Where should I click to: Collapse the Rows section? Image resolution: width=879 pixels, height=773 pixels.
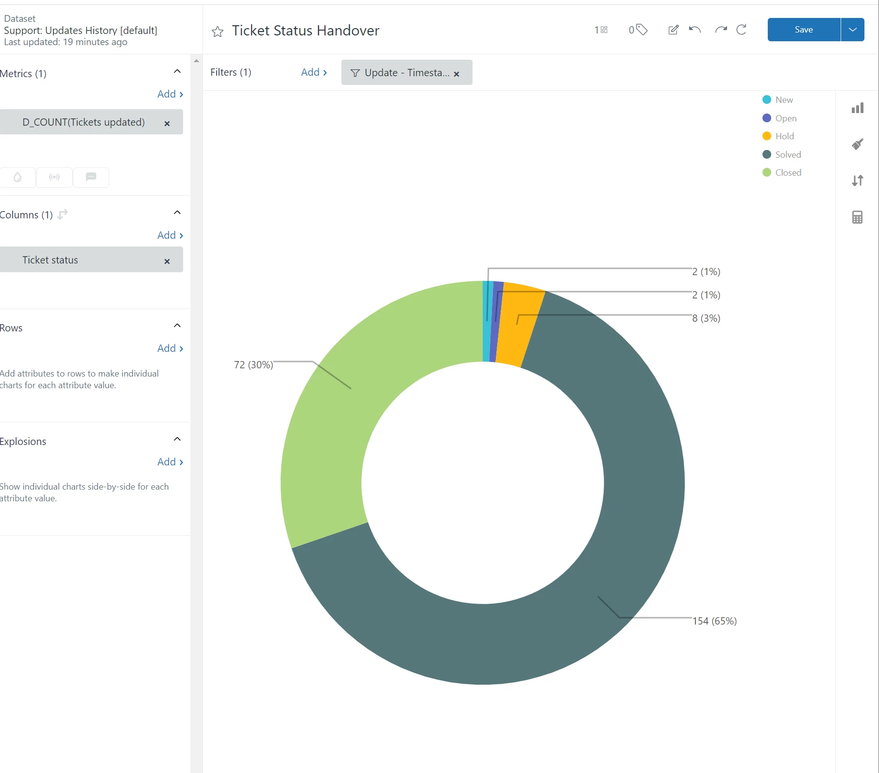coord(177,326)
